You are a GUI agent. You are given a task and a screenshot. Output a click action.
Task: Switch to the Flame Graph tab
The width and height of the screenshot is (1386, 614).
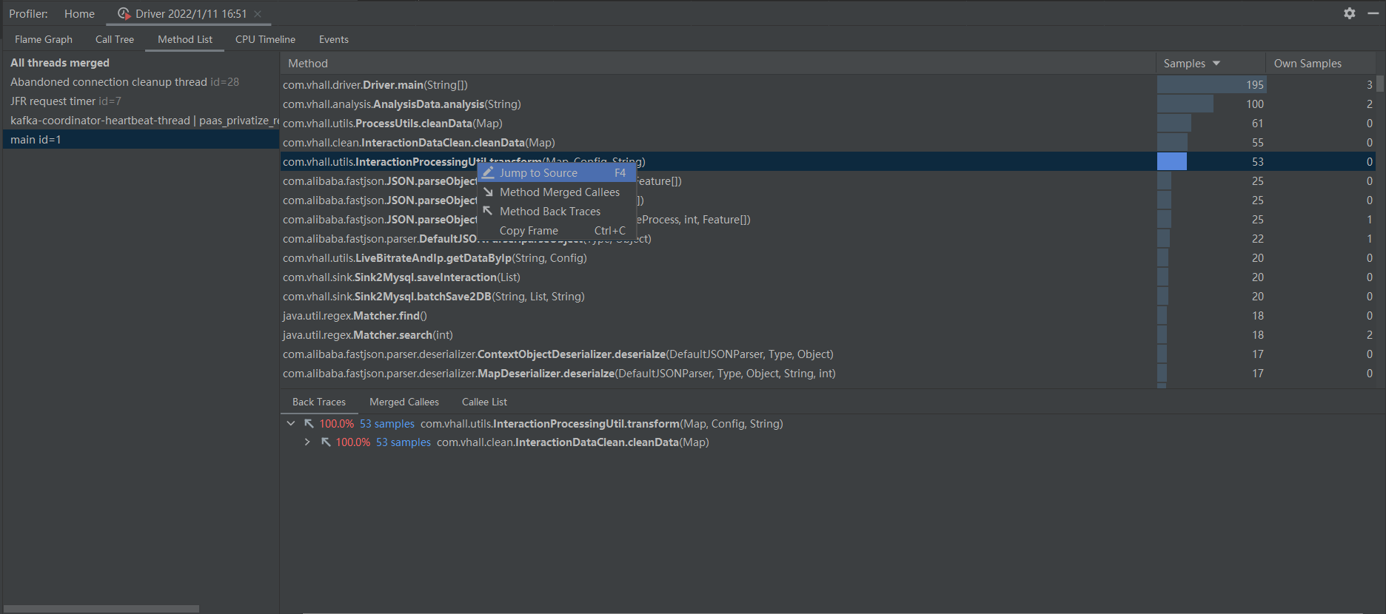(44, 39)
